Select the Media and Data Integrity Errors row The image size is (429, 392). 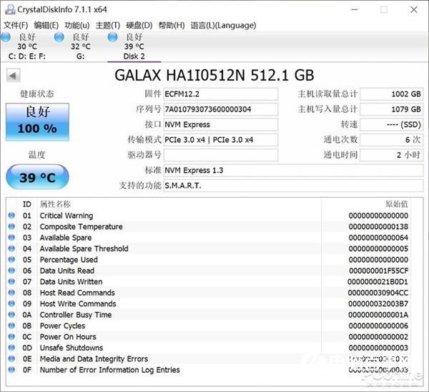(209, 359)
